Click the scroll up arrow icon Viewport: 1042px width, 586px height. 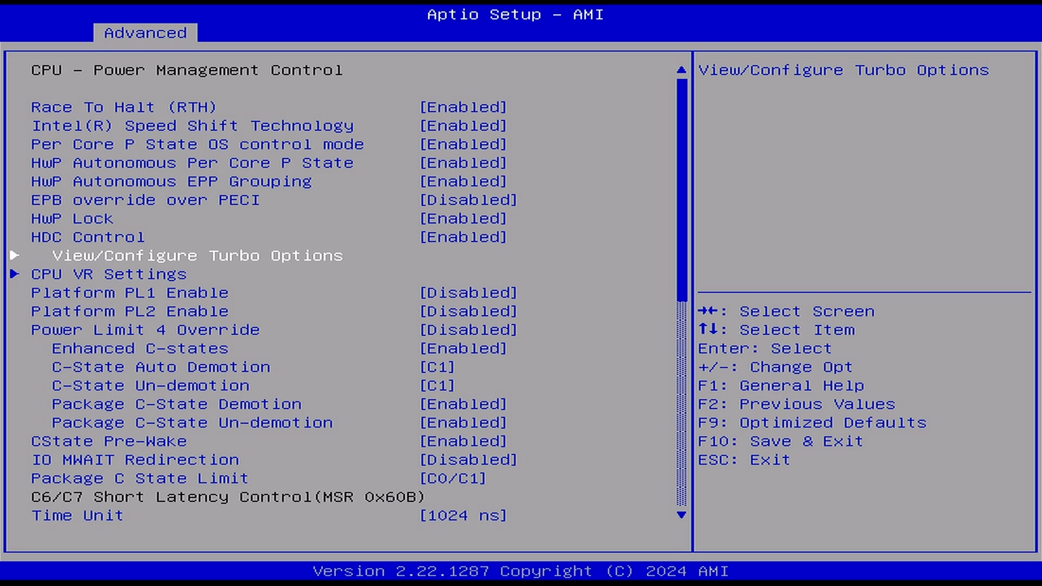(x=682, y=70)
